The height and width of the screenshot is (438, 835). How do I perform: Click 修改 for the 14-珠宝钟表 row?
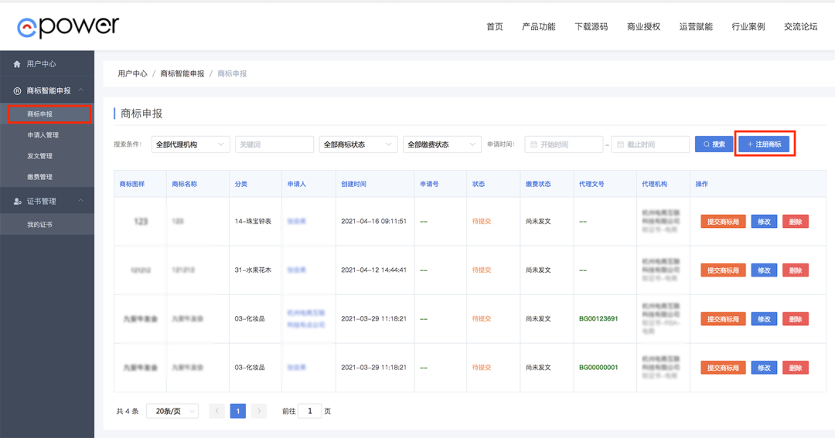pos(764,222)
